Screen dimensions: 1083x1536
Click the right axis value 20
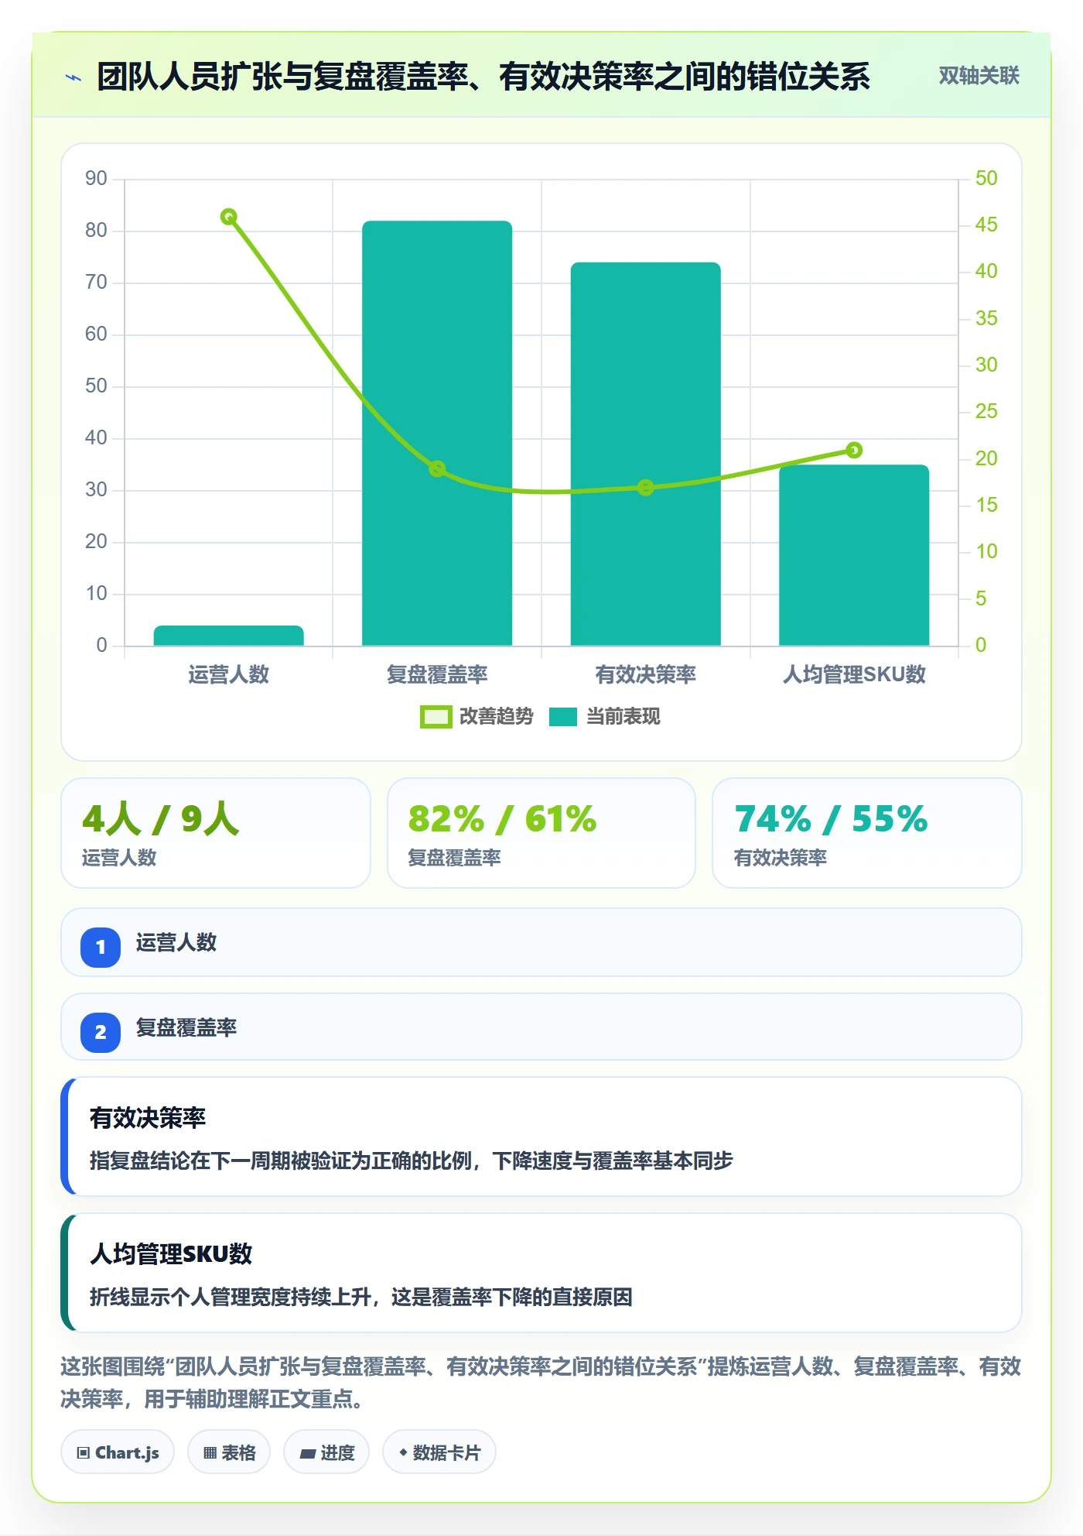tap(986, 458)
